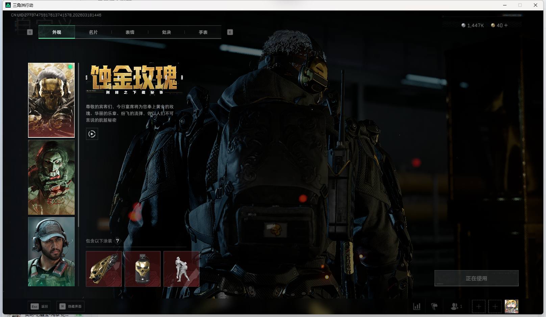Switch to the 名片 tab
This screenshot has height=317, width=546.
click(x=93, y=32)
